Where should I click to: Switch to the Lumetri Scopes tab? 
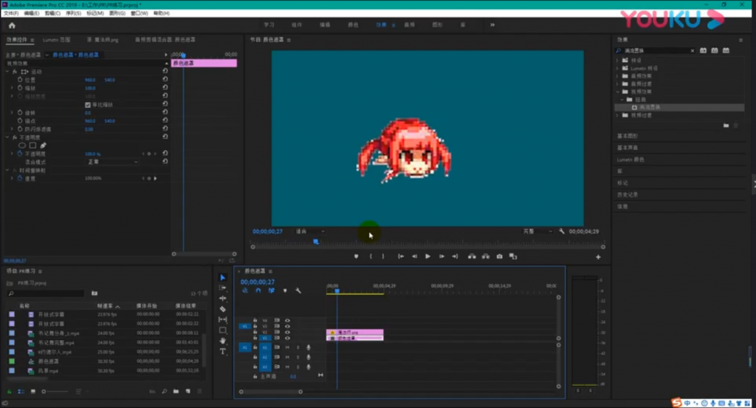pos(56,40)
